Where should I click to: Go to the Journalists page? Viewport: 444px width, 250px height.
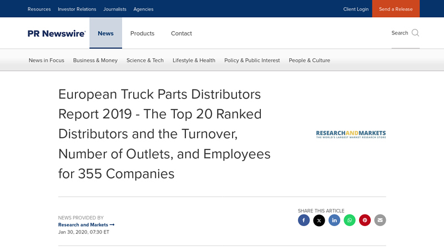[x=115, y=9]
